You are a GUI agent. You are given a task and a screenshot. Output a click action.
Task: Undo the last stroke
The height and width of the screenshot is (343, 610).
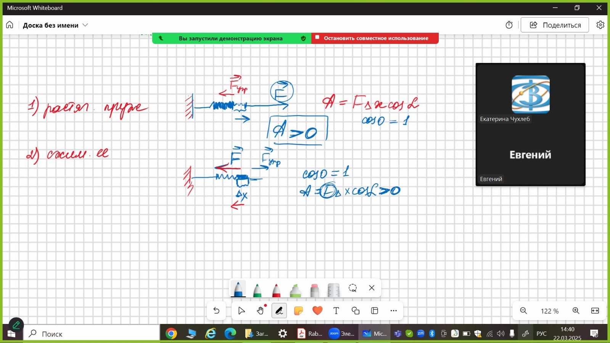pos(216,311)
